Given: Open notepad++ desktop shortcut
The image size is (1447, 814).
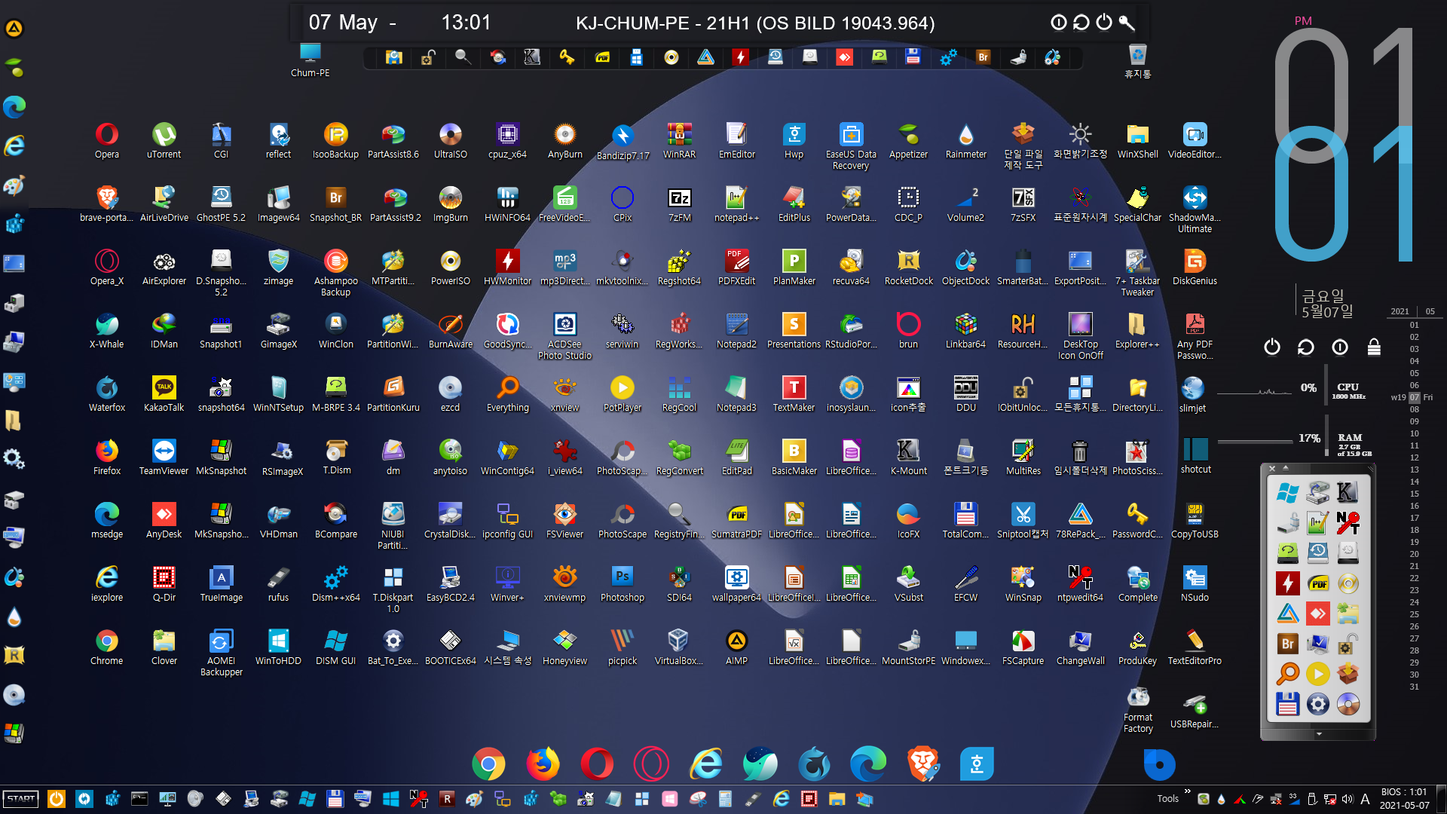Looking at the screenshot, I should (736, 203).
